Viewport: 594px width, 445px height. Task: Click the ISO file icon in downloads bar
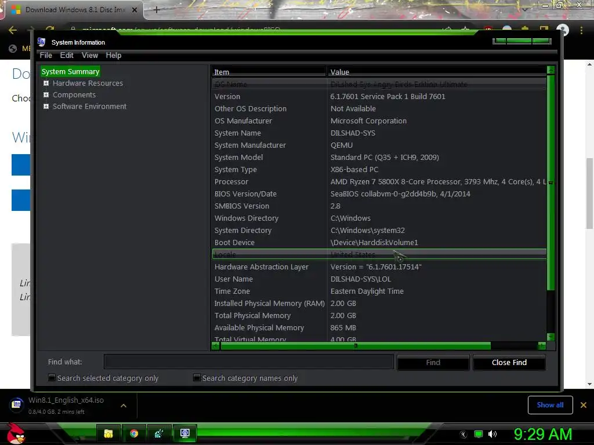click(x=17, y=404)
